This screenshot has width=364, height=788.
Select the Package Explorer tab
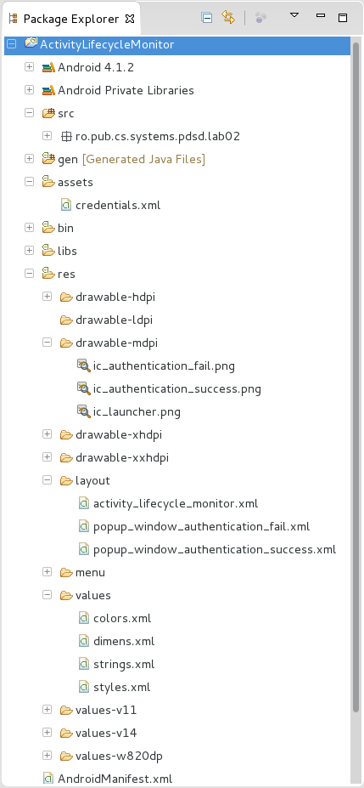70,19
